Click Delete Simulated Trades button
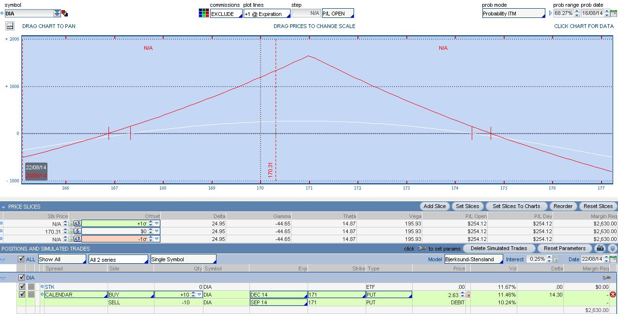This screenshot has width=618, height=314. pos(499,248)
